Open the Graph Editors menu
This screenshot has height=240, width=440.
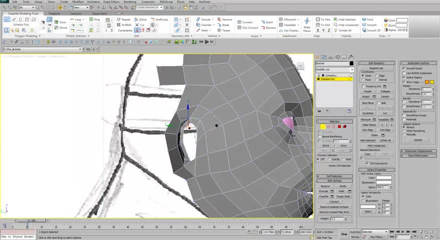click(x=112, y=2)
